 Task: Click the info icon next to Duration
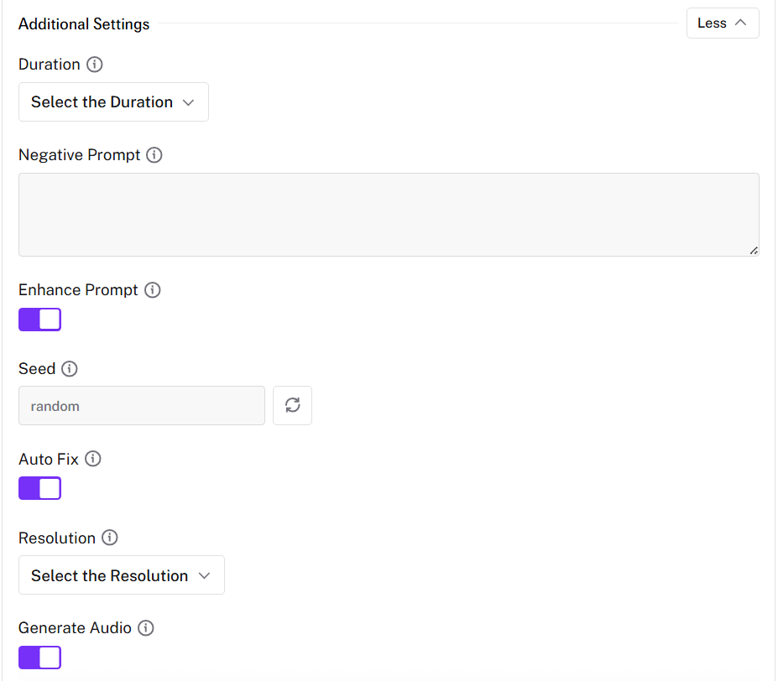coord(95,65)
